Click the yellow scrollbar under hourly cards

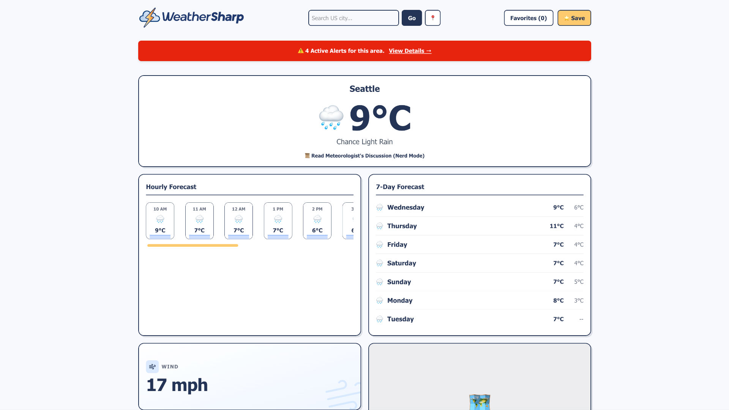192,246
